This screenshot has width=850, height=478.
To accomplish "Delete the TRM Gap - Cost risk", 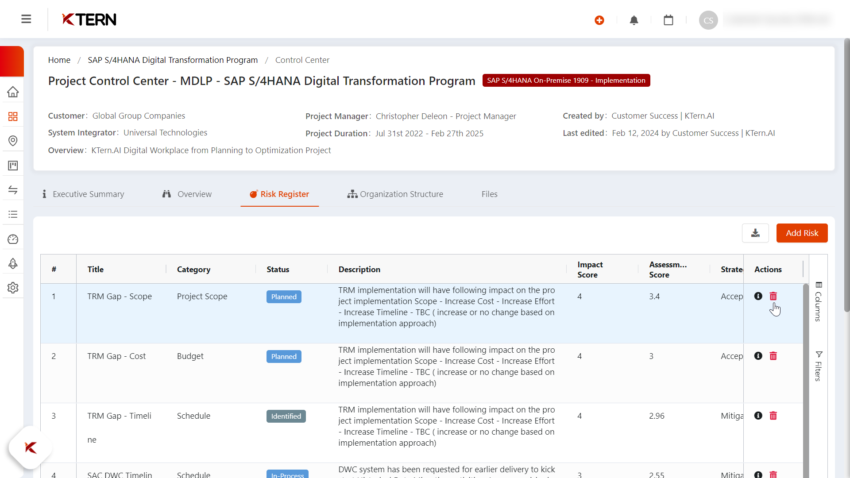I will point(773,356).
